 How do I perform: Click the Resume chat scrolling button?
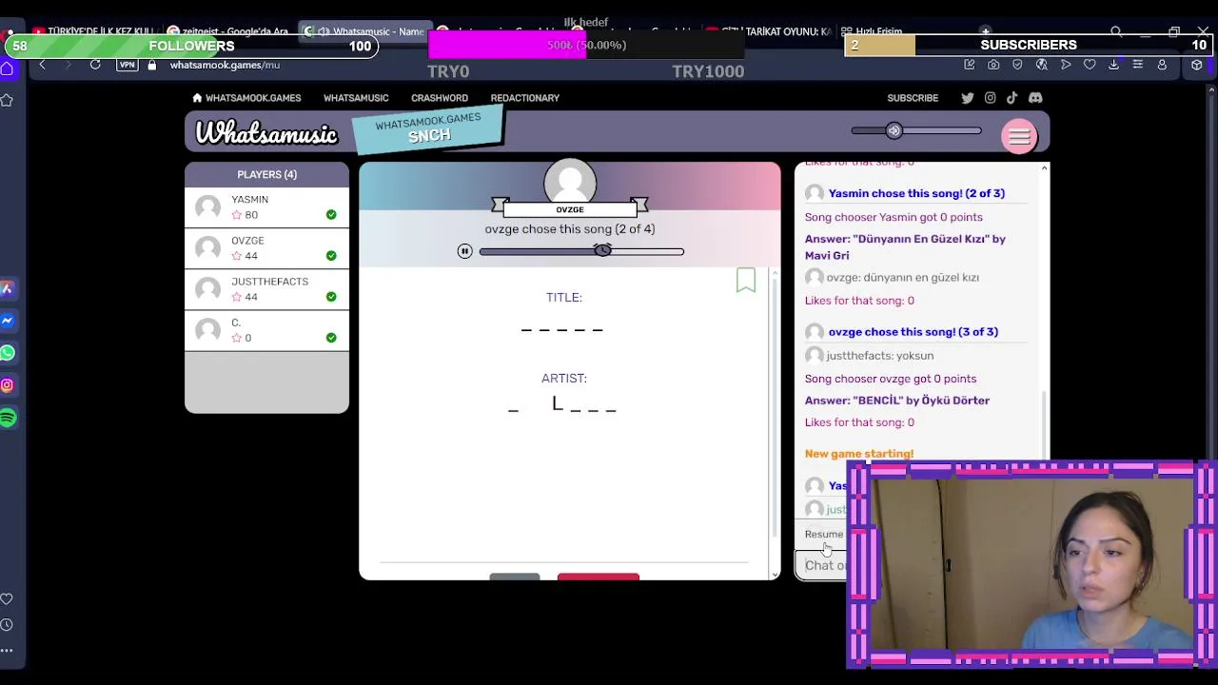[824, 535]
